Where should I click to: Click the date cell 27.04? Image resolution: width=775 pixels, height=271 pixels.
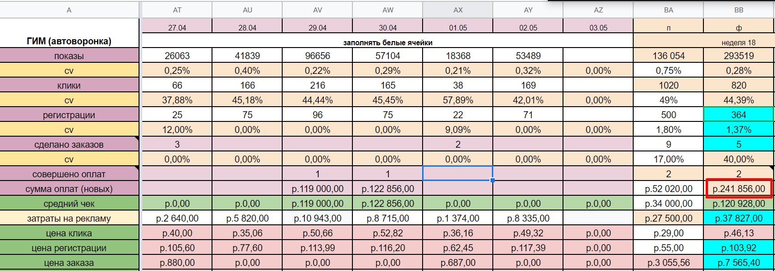[x=177, y=28]
